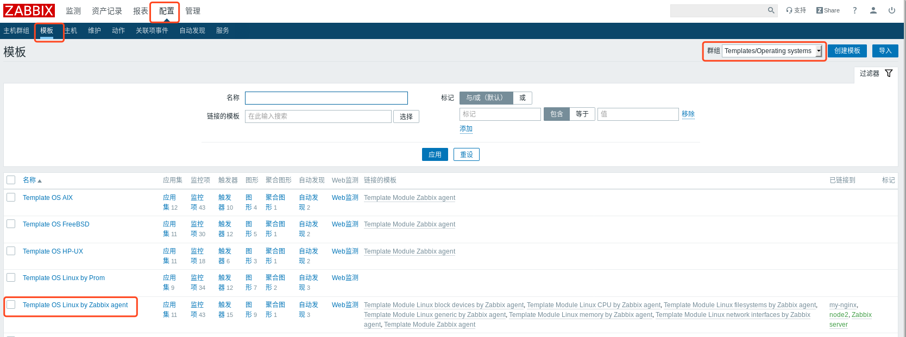
Task: Click the template name input field
Action: click(326, 98)
